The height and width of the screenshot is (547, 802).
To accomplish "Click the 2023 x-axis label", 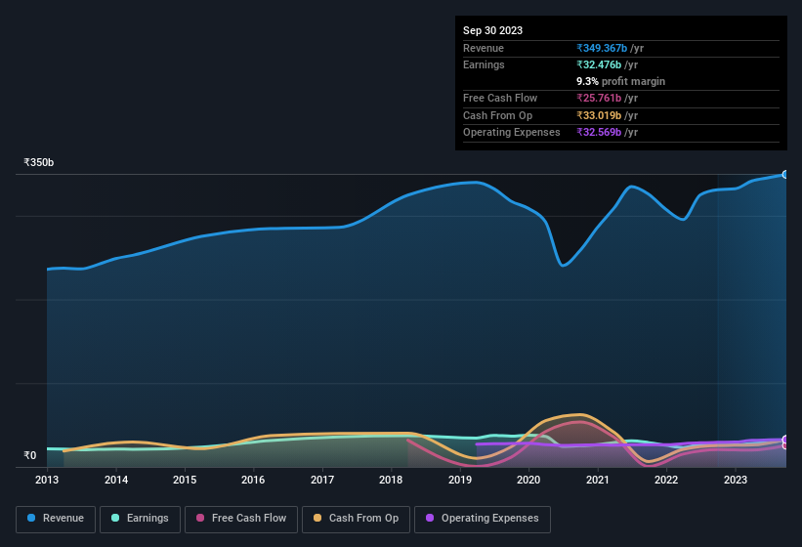I will coord(735,480).
